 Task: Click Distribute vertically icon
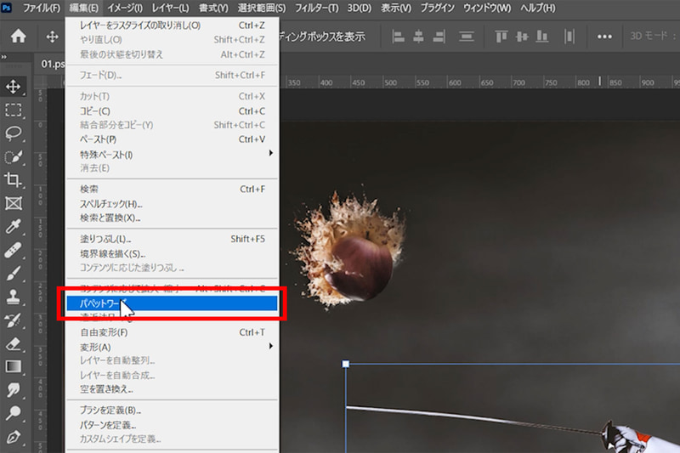tap(466, 37)
